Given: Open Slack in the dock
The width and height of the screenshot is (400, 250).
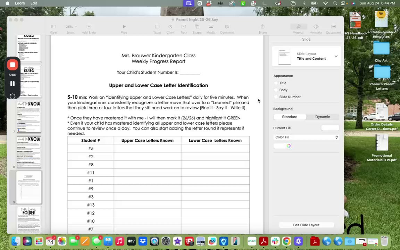Looking at the screenshot, I should [x=275, y=241].
